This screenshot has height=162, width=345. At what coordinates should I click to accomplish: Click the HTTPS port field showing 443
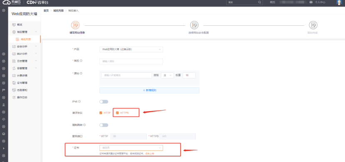(x=177, y=136)
